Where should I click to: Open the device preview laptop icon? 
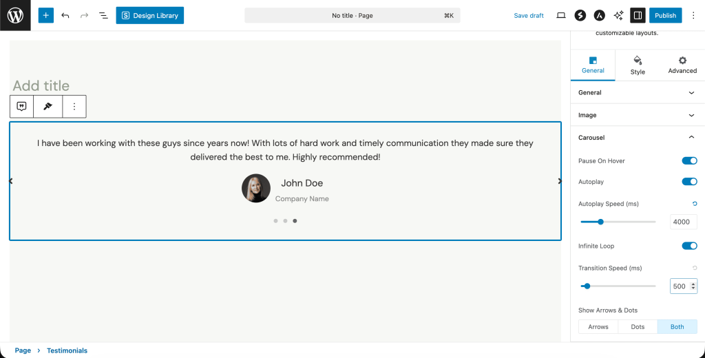click(x=560, y=15)
